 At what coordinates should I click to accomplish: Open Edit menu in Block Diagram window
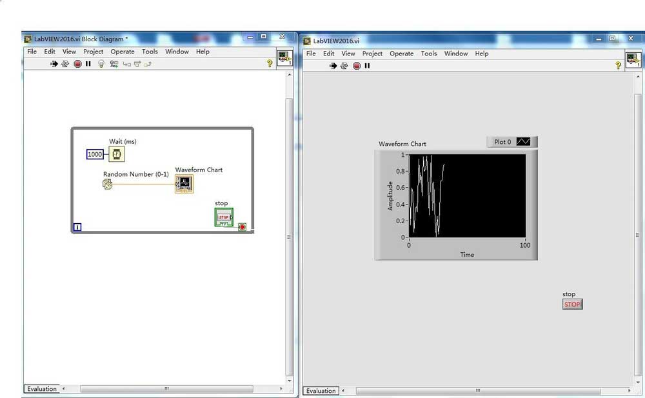(50, 52)
